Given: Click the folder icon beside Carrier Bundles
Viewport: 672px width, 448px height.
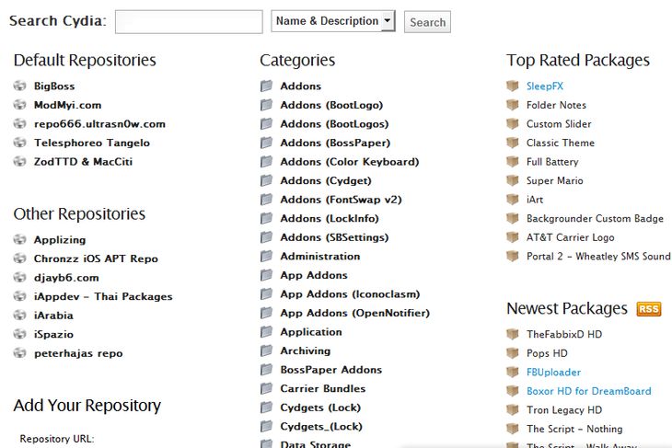Looking at the screenshot, I should click(266, 388).
